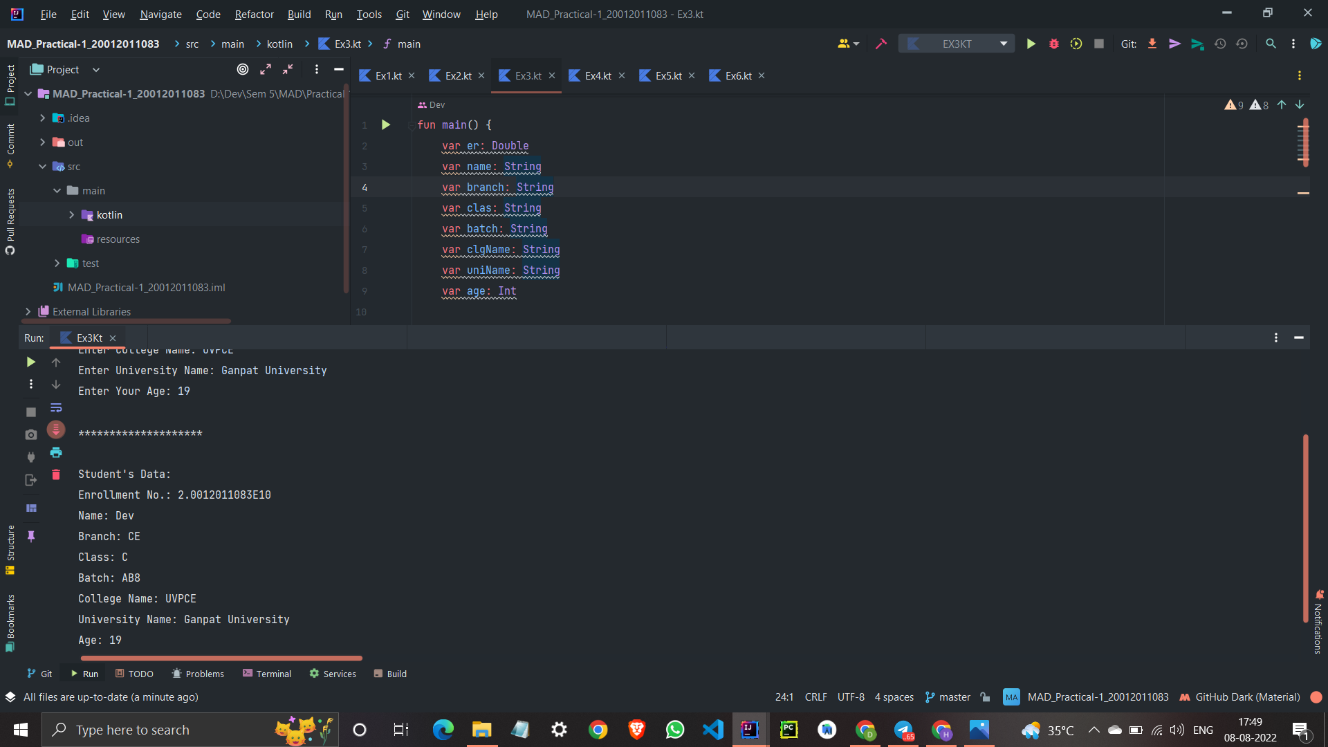
Task: Click the exit icon in the Run panel
Action: point(30,480)
